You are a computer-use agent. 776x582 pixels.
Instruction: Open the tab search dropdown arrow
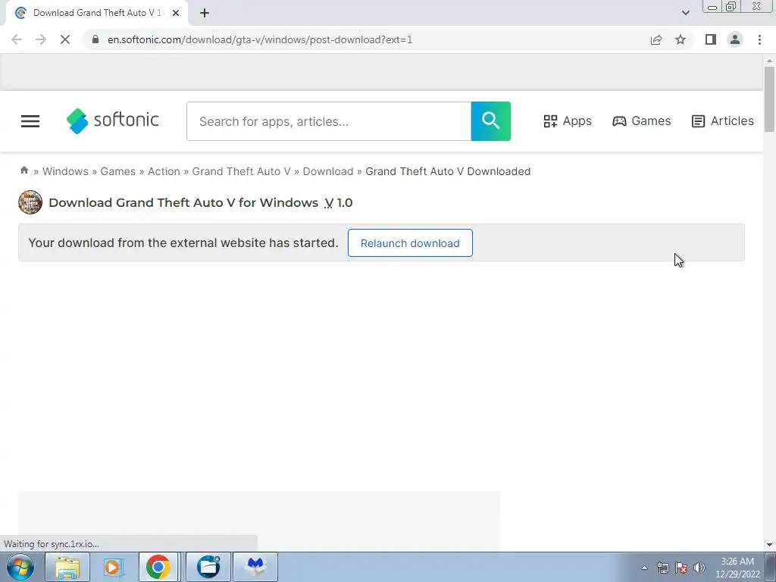coord(685,13)
